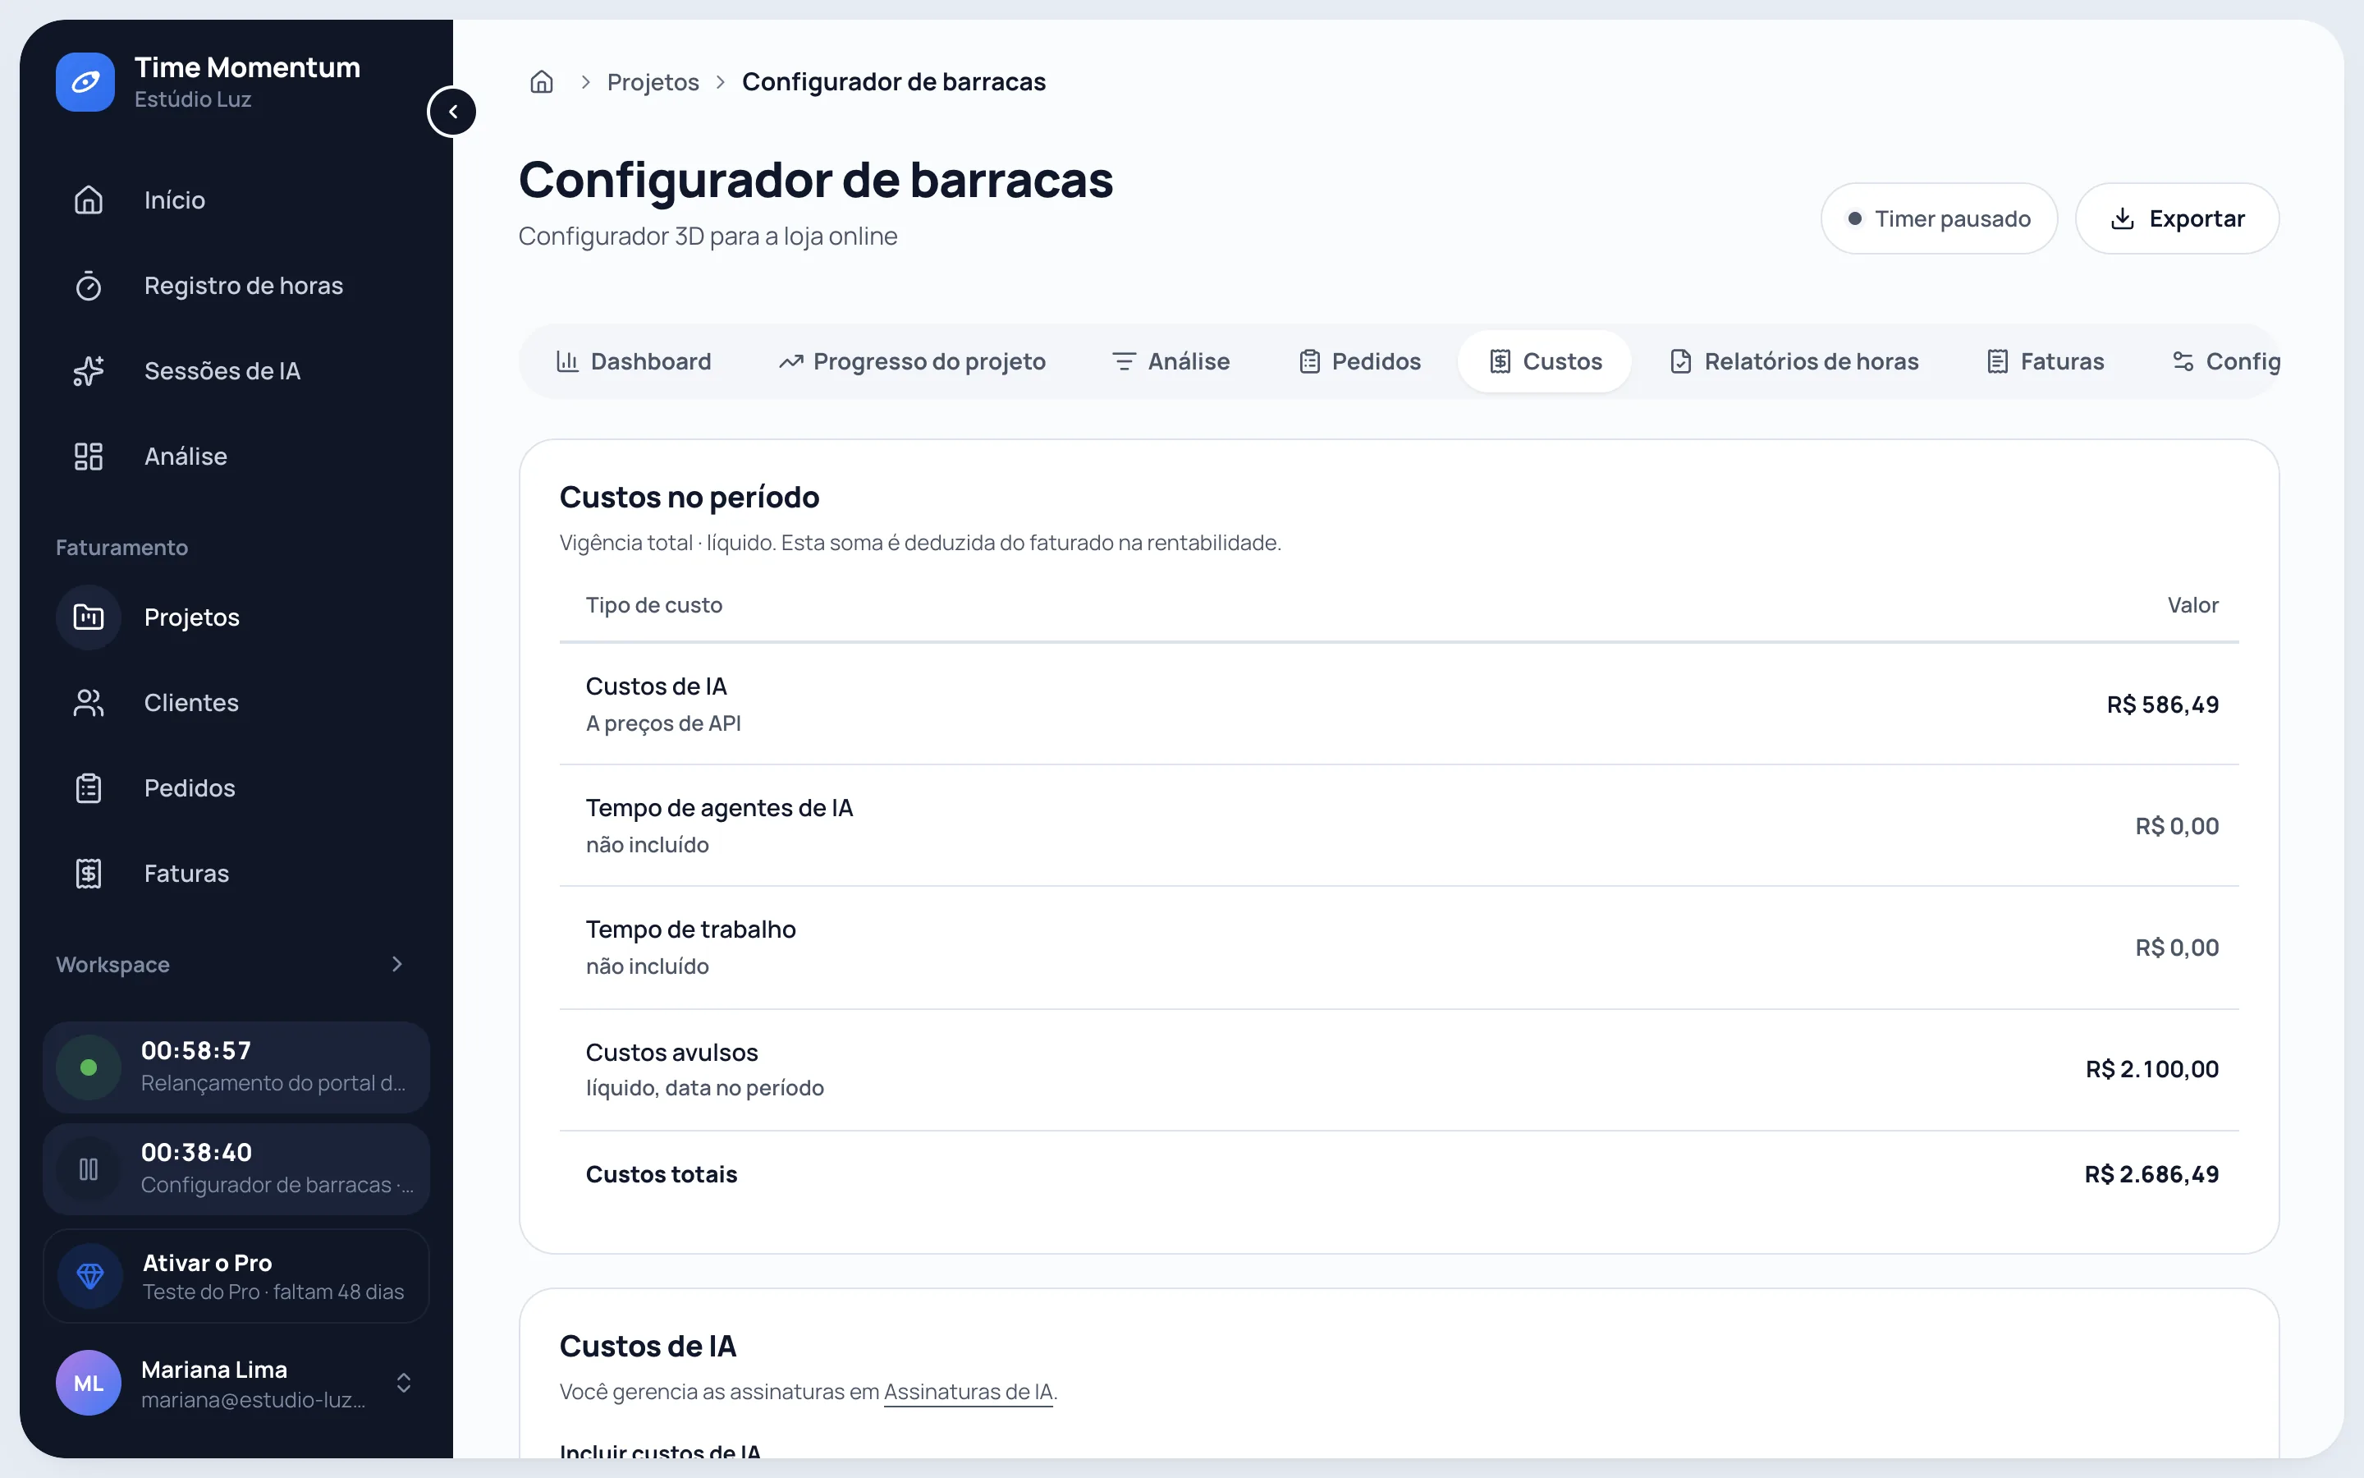Open the Análise project tab
Viewport: 2364px width, 1478px height.
[1171, 361]
